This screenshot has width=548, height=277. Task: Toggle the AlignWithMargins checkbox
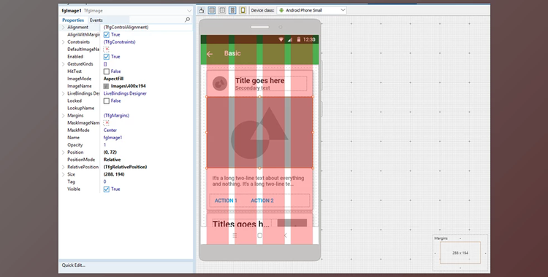pos(107,34)
